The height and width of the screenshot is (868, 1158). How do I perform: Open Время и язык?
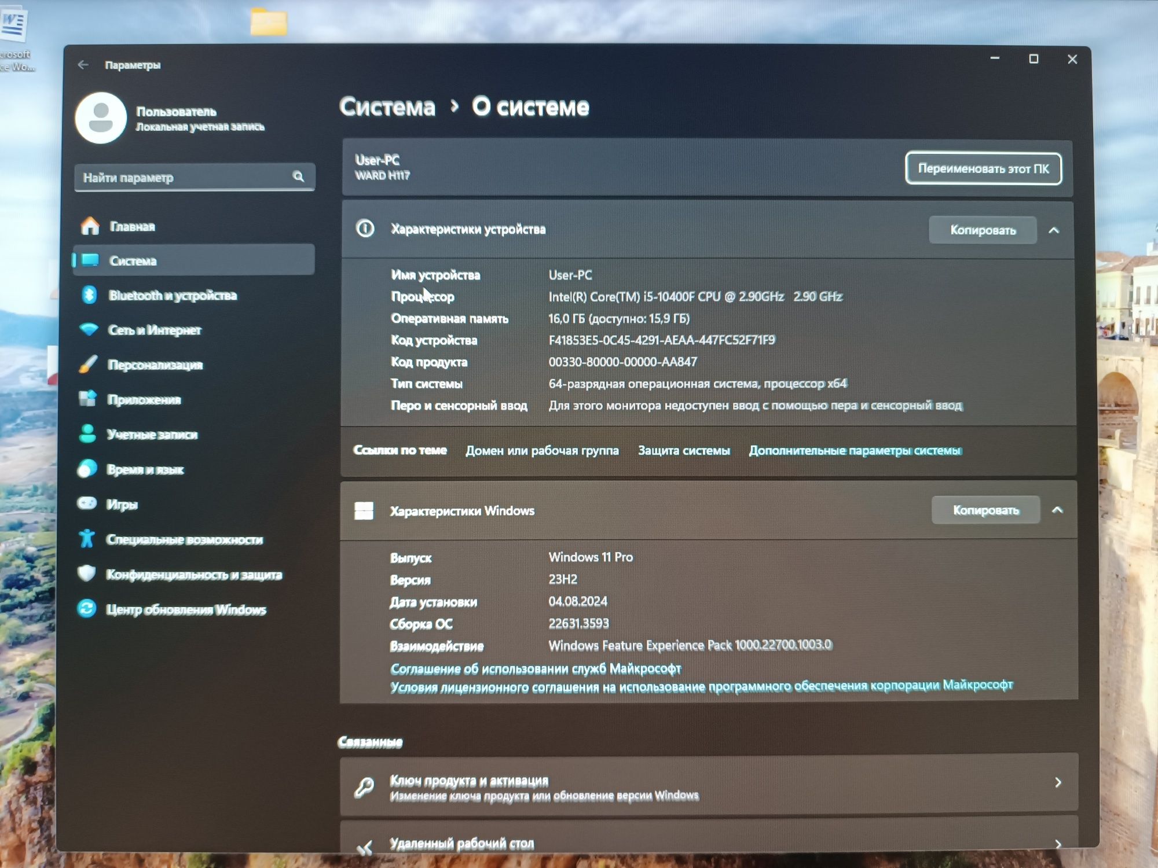[193, 469]
